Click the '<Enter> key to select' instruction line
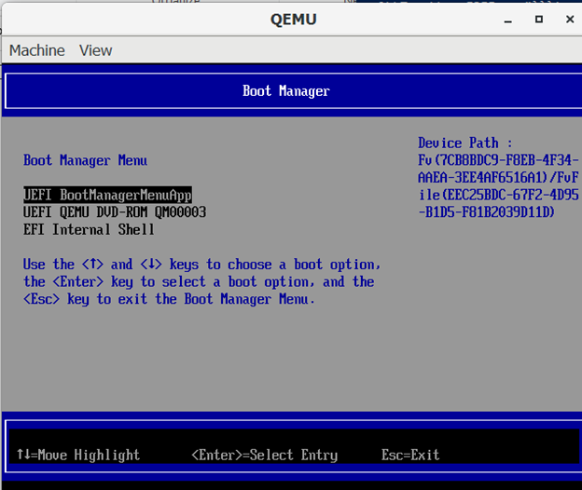The image size is (582, 490). (x=199, y=282)
